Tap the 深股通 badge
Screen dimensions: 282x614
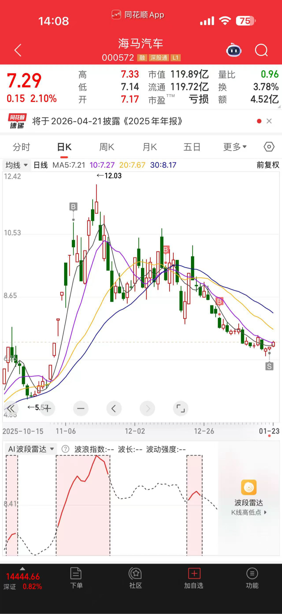coord(159,58)
